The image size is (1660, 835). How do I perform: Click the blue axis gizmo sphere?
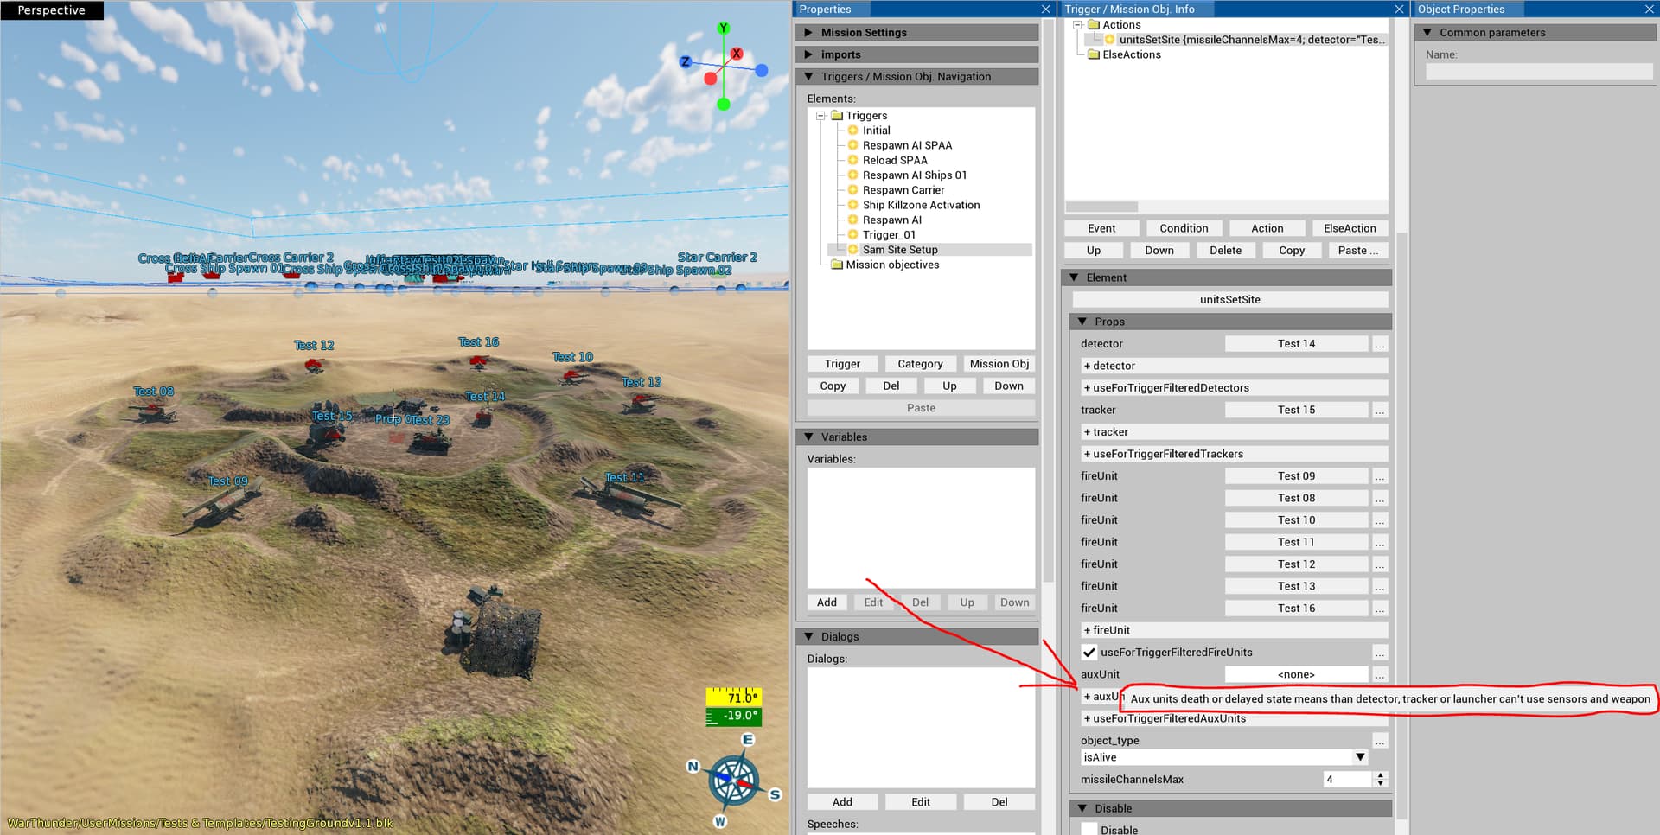pos(762,70)
